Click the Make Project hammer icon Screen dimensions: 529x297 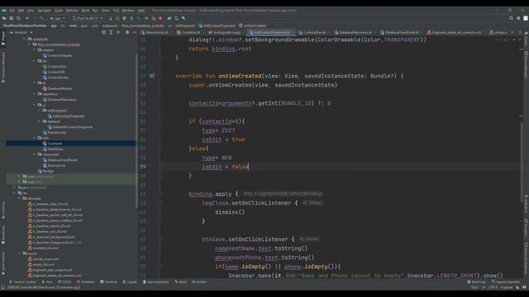tap(42, 18)
